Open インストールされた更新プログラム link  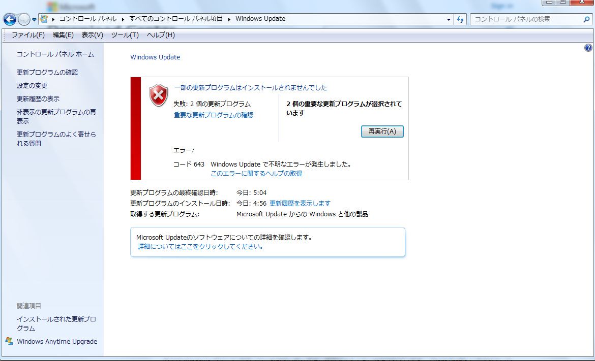click(56, 323)
